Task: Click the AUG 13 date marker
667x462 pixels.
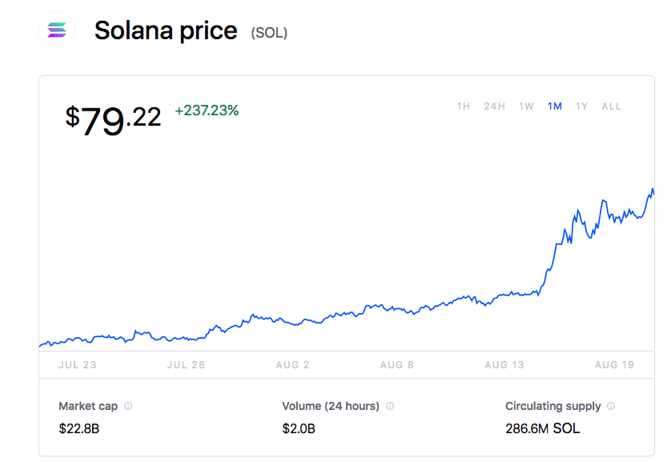Action: click(504, 365)
